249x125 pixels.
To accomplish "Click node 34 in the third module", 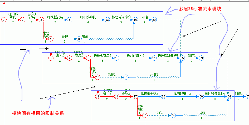I will pos(230,96).
